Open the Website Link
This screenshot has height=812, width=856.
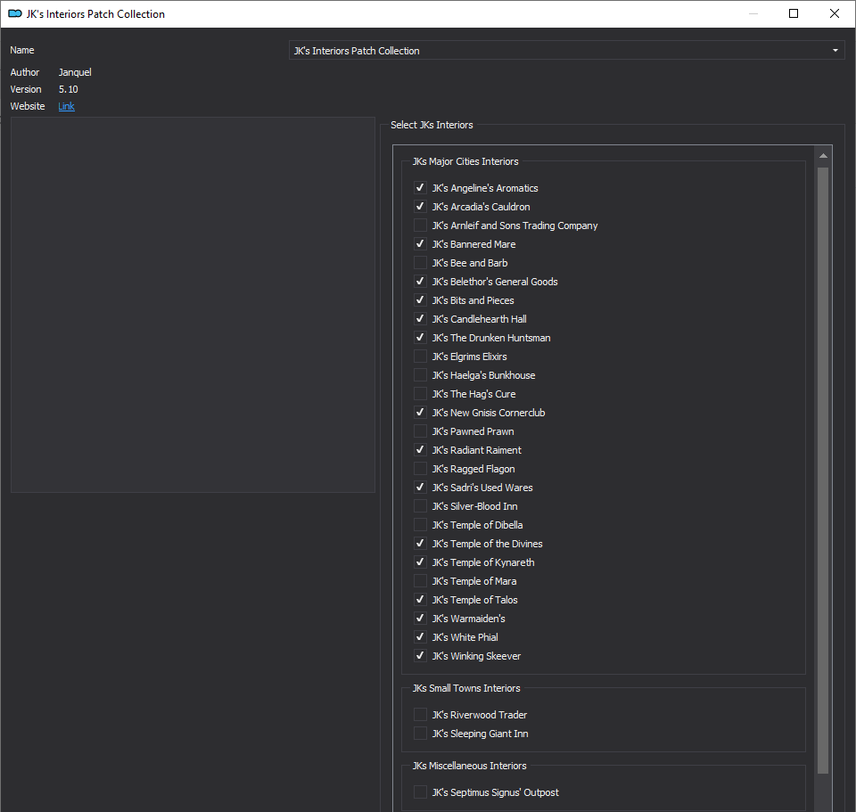(66, 106)
